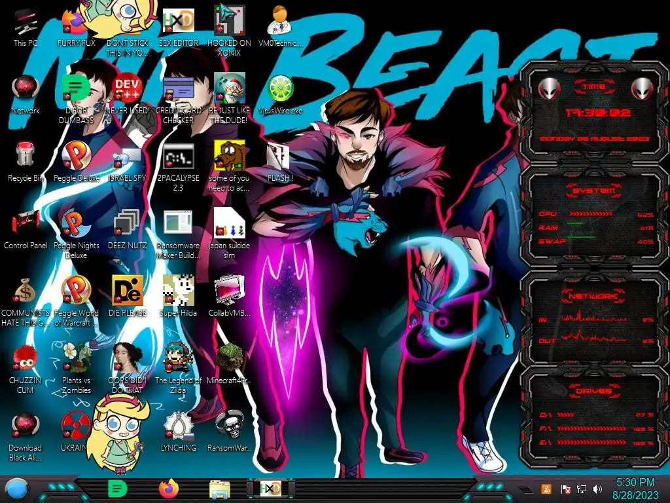This screenshot has width=670, height=503.
Task: Select the Super Hilda game shortcut
Action: point(178,297)
